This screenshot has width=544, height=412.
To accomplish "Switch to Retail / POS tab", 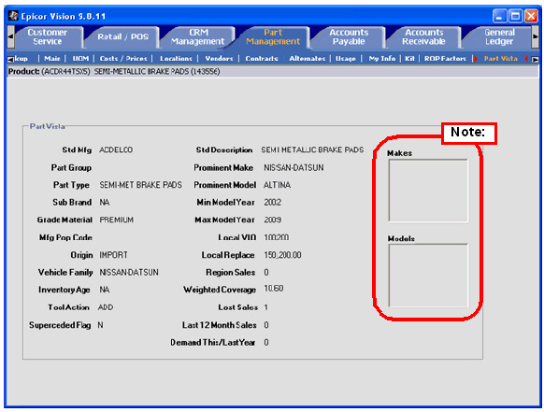I will (122, 36).
